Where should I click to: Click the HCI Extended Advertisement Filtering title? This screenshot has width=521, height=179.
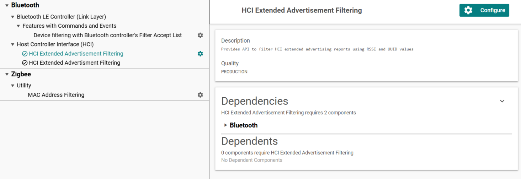(x=302, y=10)
